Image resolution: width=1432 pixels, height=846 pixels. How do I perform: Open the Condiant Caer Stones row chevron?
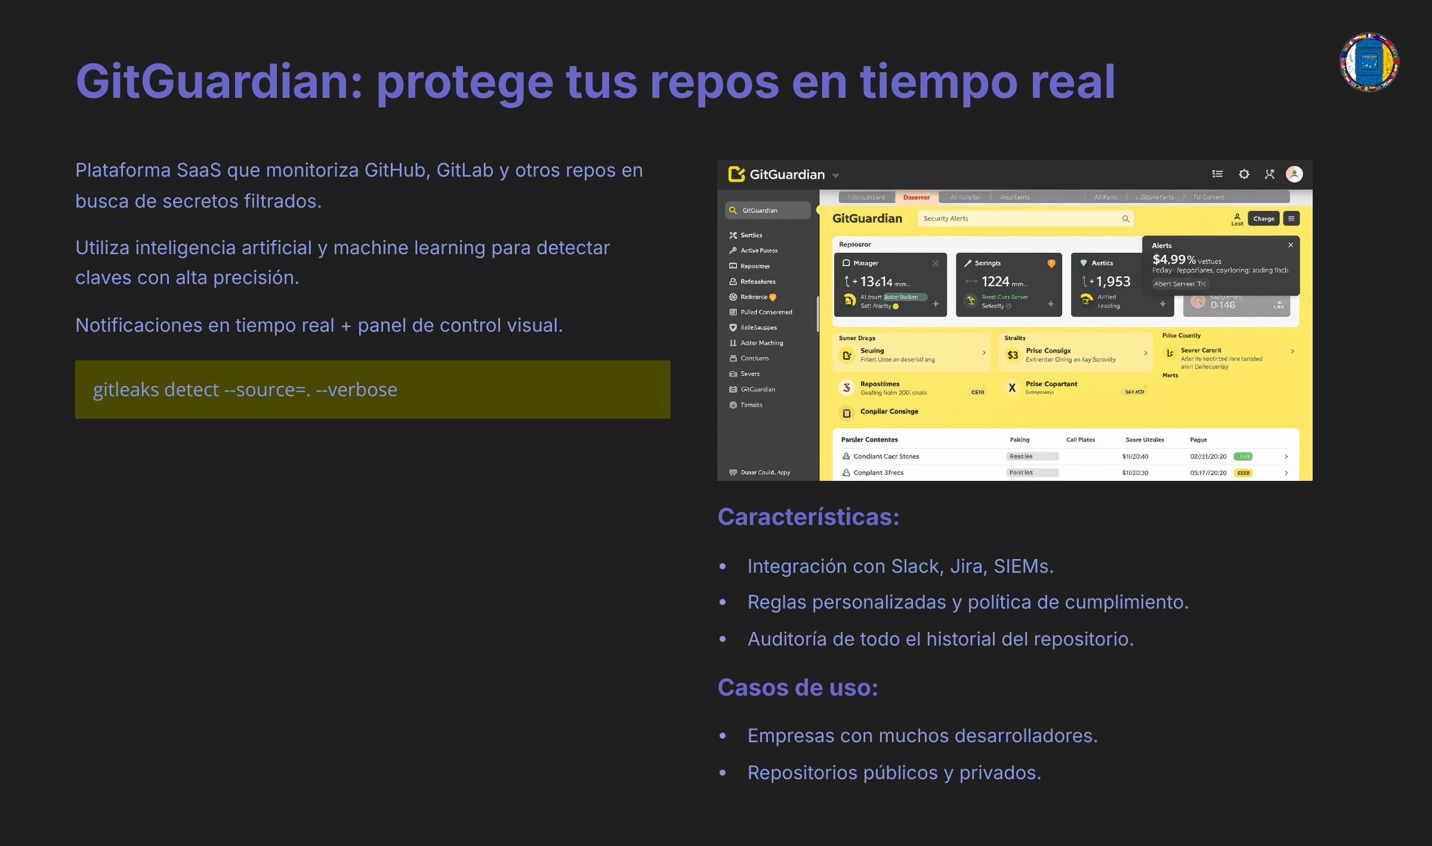[1286, 457]
